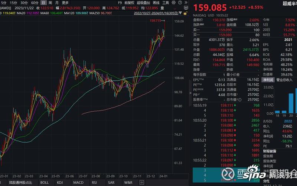Click 内盘 value 2415.37万
The width and height of the screenshot is (297, 186).
tap(251, 50)
